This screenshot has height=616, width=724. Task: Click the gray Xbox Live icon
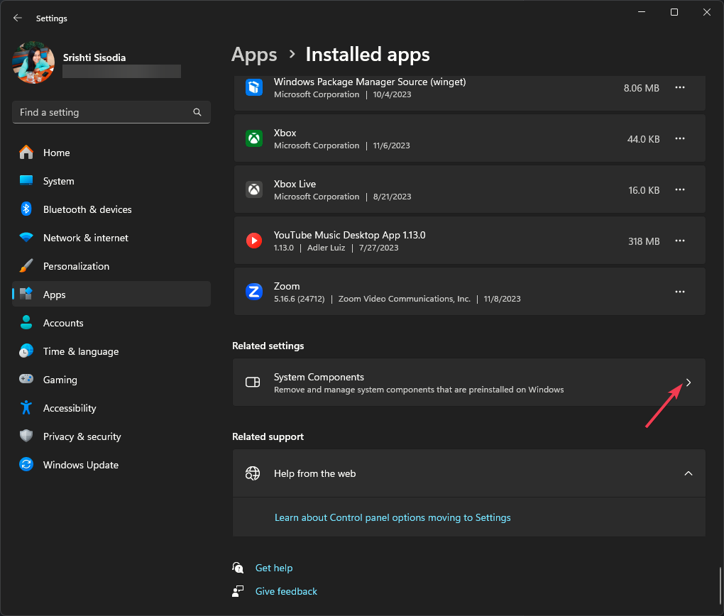(254, 189)
